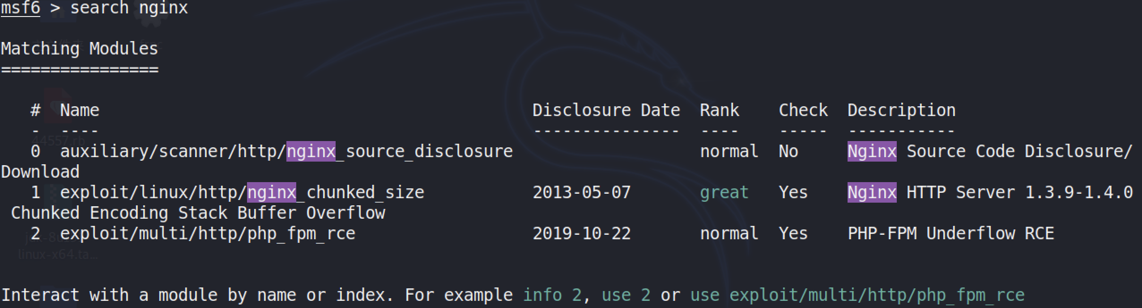1142x308 pixels.
Task: Click 'Chunked Encoding Stack Buffer Overflow' text
Action: pyautogui.click(x=198, y=213)
